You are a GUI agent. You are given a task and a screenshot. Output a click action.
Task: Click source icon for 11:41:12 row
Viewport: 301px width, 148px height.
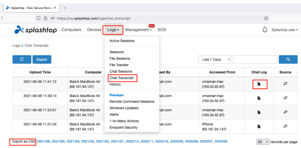285,84
